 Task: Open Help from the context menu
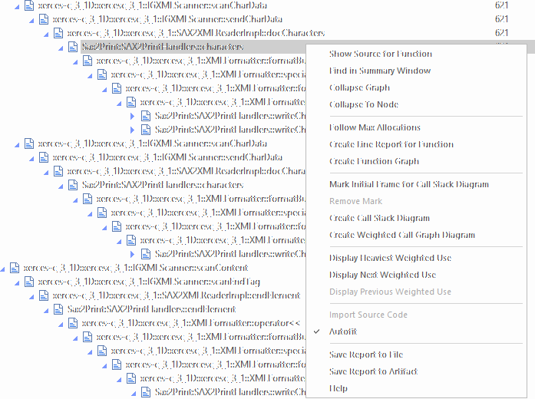339,388
